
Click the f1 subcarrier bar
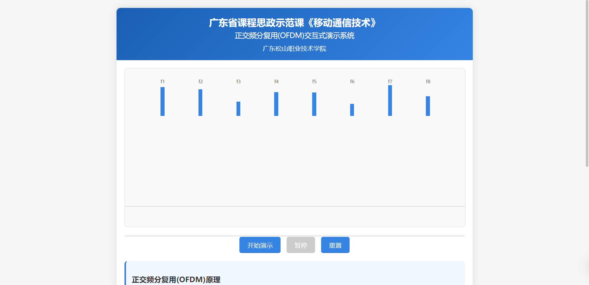point(162,101)
